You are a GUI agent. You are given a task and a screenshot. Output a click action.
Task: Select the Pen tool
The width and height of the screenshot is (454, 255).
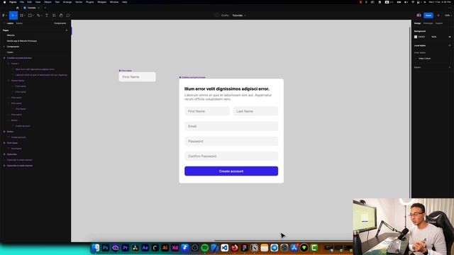coord(38,16)
